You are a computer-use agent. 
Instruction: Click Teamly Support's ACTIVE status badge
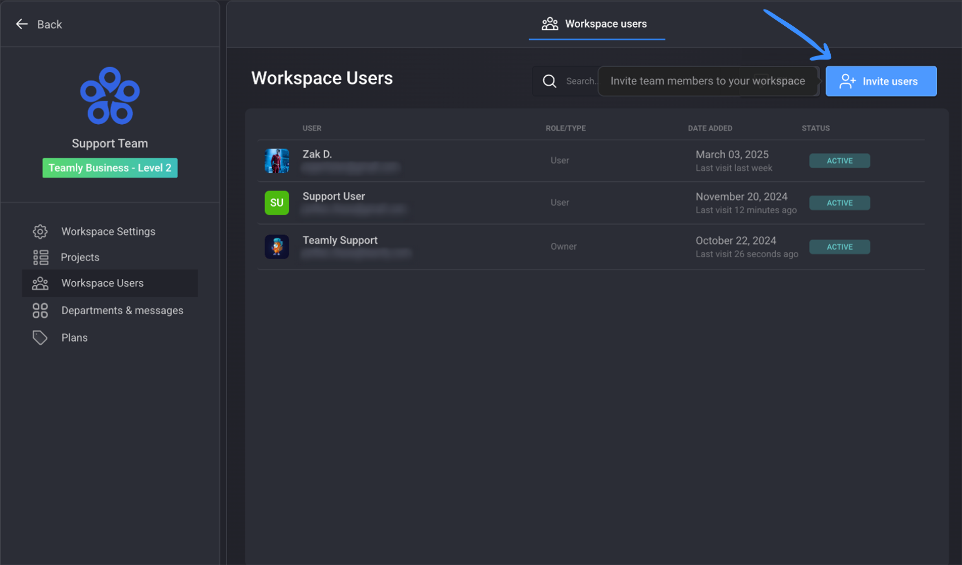pyautogui.click(x=839, y=246)
